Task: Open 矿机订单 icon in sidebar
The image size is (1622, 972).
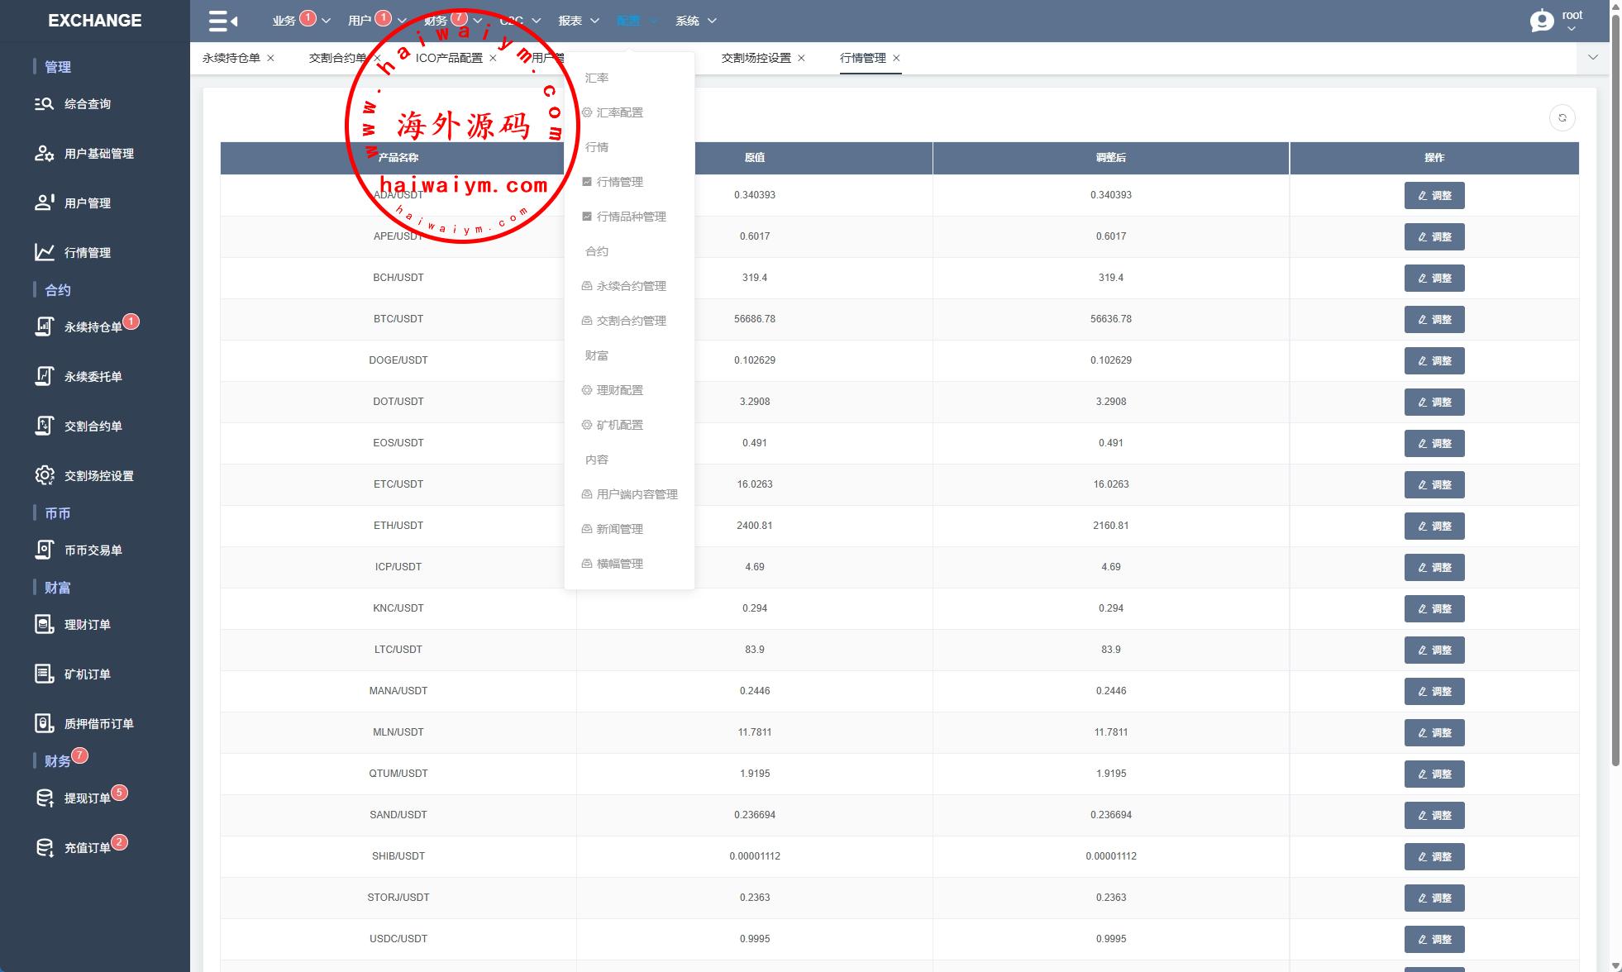Action: [44, 674]
